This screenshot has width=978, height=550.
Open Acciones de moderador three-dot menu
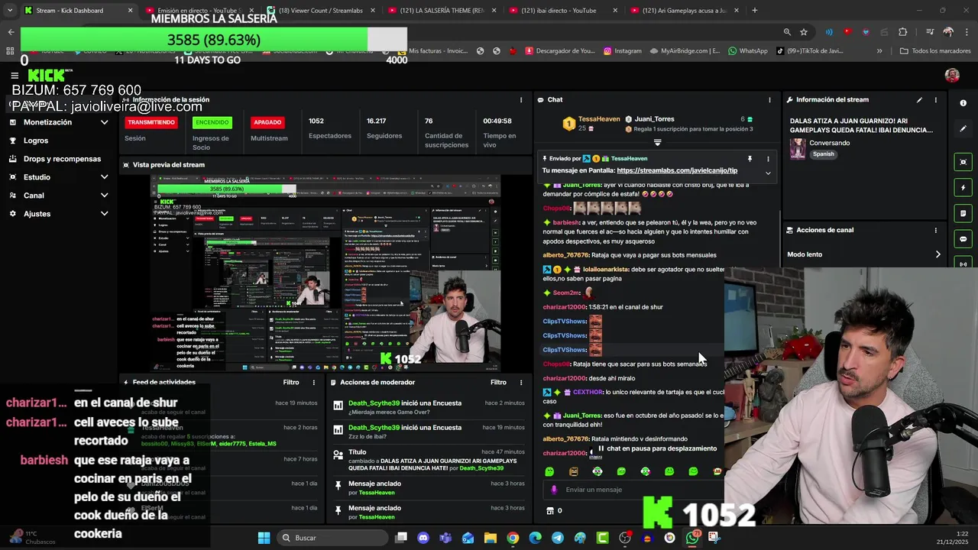pos(521,382)
